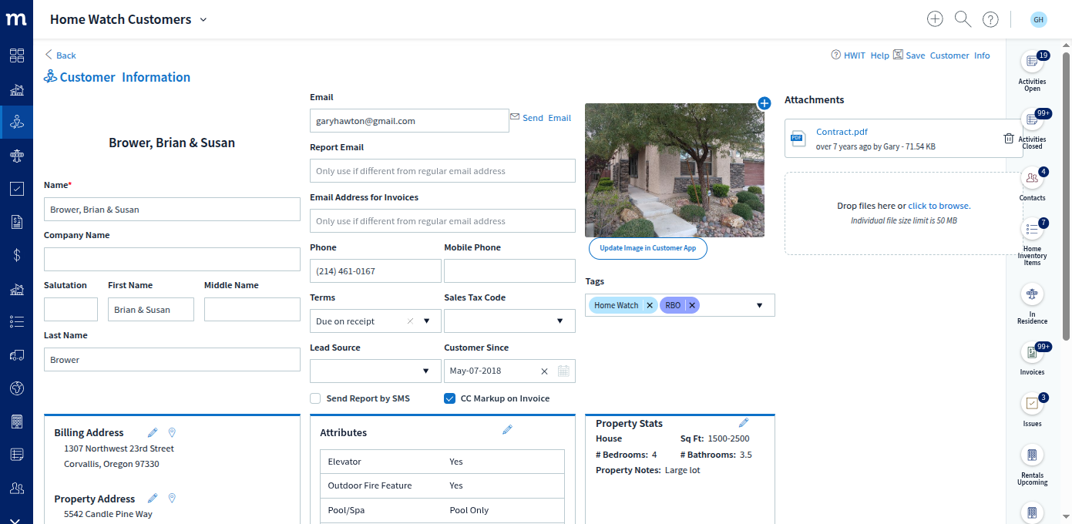1072x524 pixels.
Task: Open the truck icon in left sidebar
Action: tap(16, 355)
